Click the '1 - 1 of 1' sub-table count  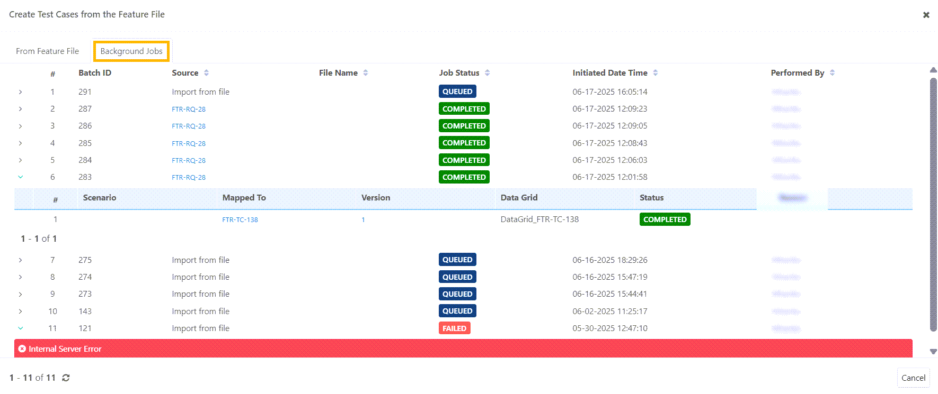point(39,239)
